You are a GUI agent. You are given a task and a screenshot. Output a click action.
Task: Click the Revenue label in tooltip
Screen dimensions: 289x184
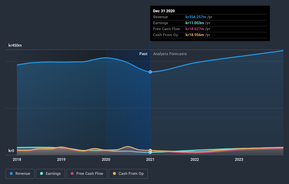[161, 17]
